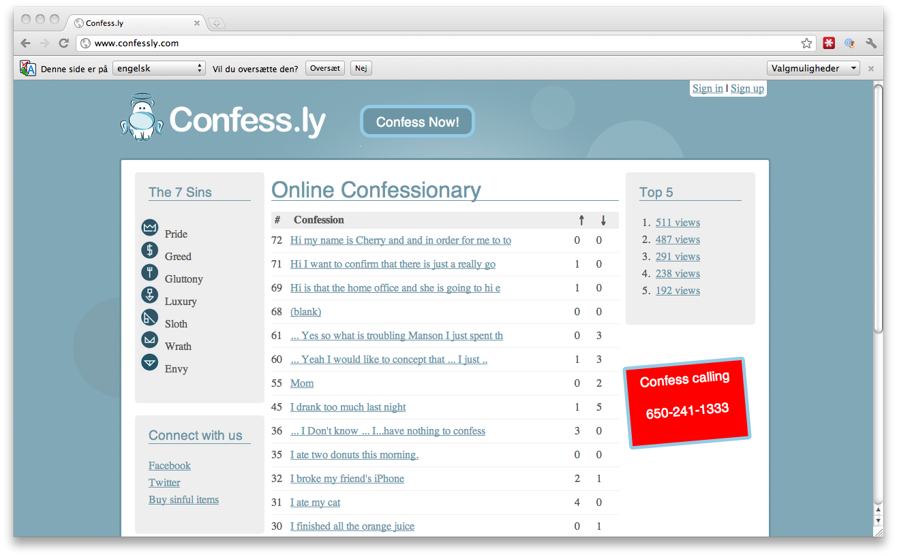The image size is (897, 557).
Task: Open 'I ate two donuts this morning.'
Action: tap(354, 455)
